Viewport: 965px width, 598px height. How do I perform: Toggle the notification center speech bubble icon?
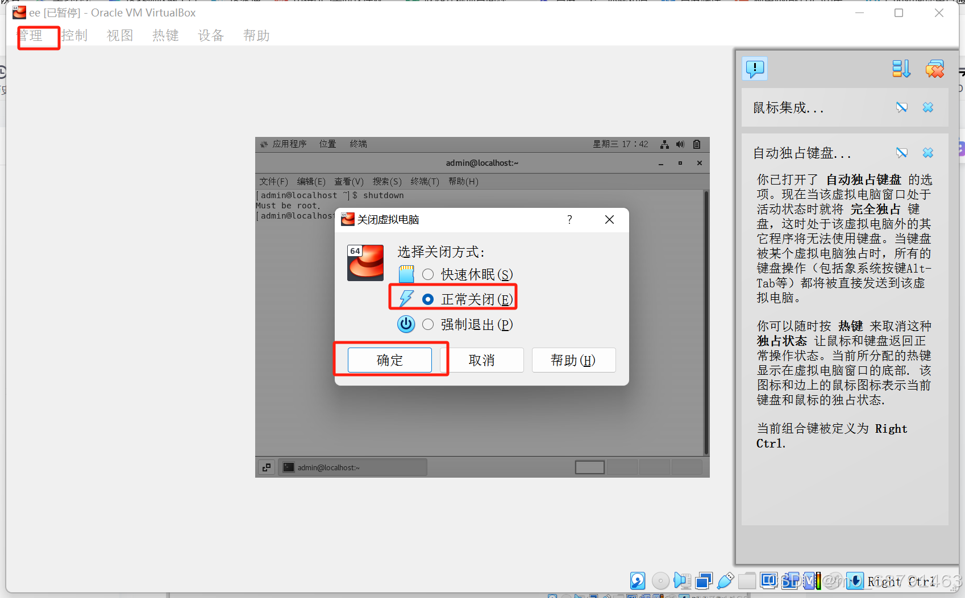[x=755, y=69]
